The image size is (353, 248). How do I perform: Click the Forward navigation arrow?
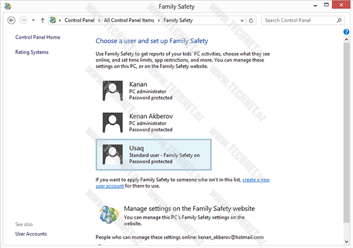(23, 20)
